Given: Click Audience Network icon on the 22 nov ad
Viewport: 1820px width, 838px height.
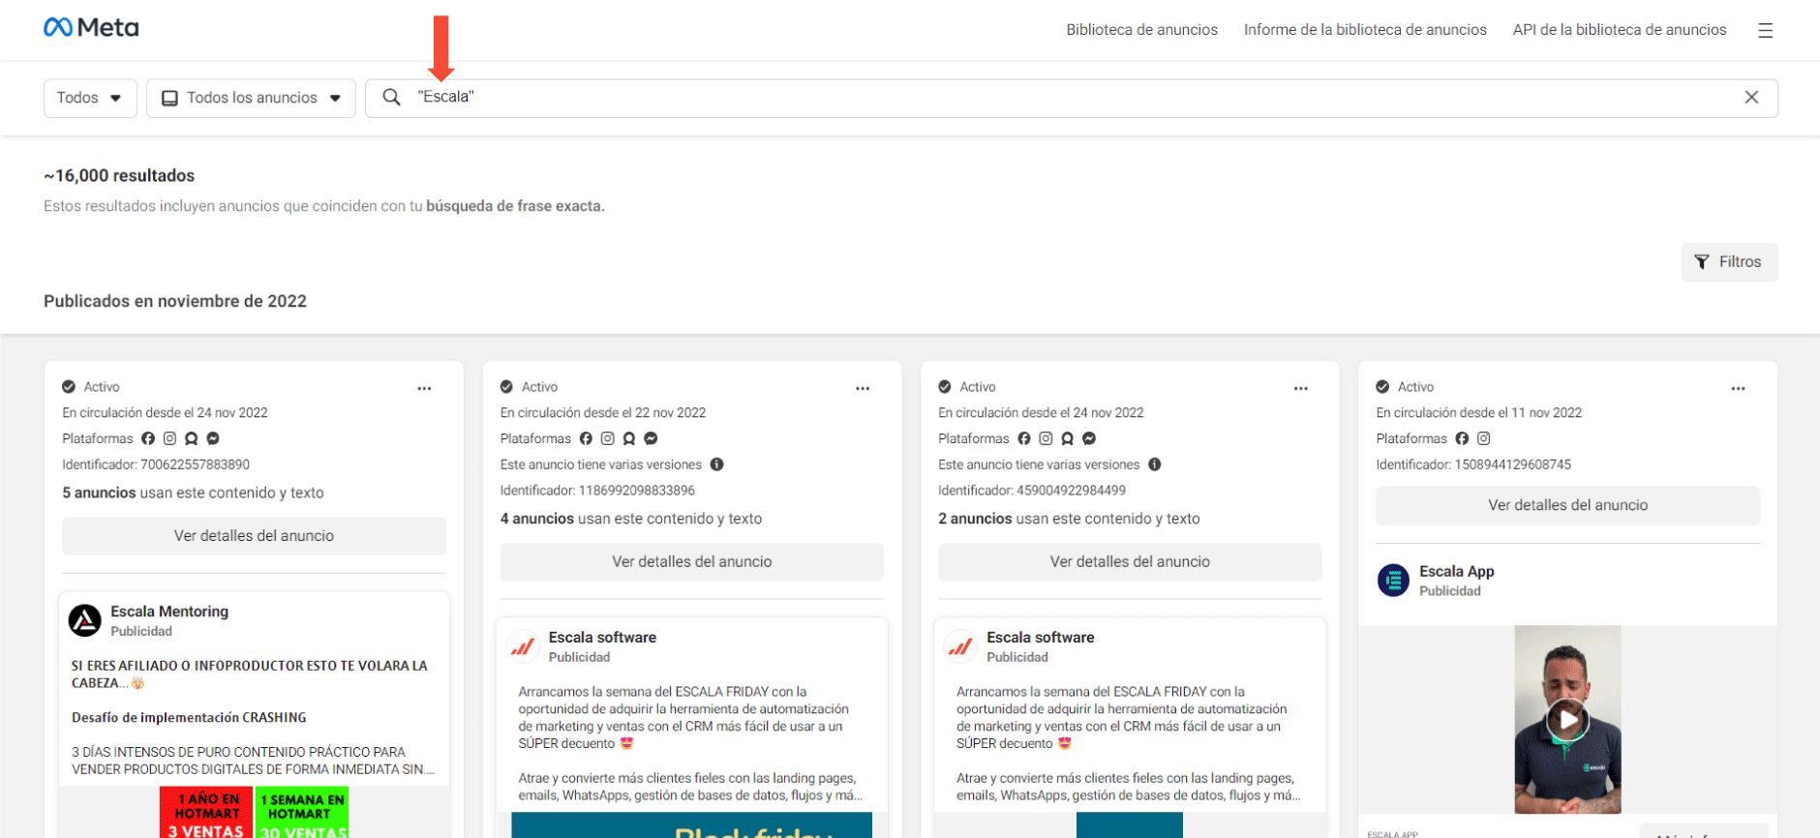Looking at the screenshot, I should pos(629,438).
